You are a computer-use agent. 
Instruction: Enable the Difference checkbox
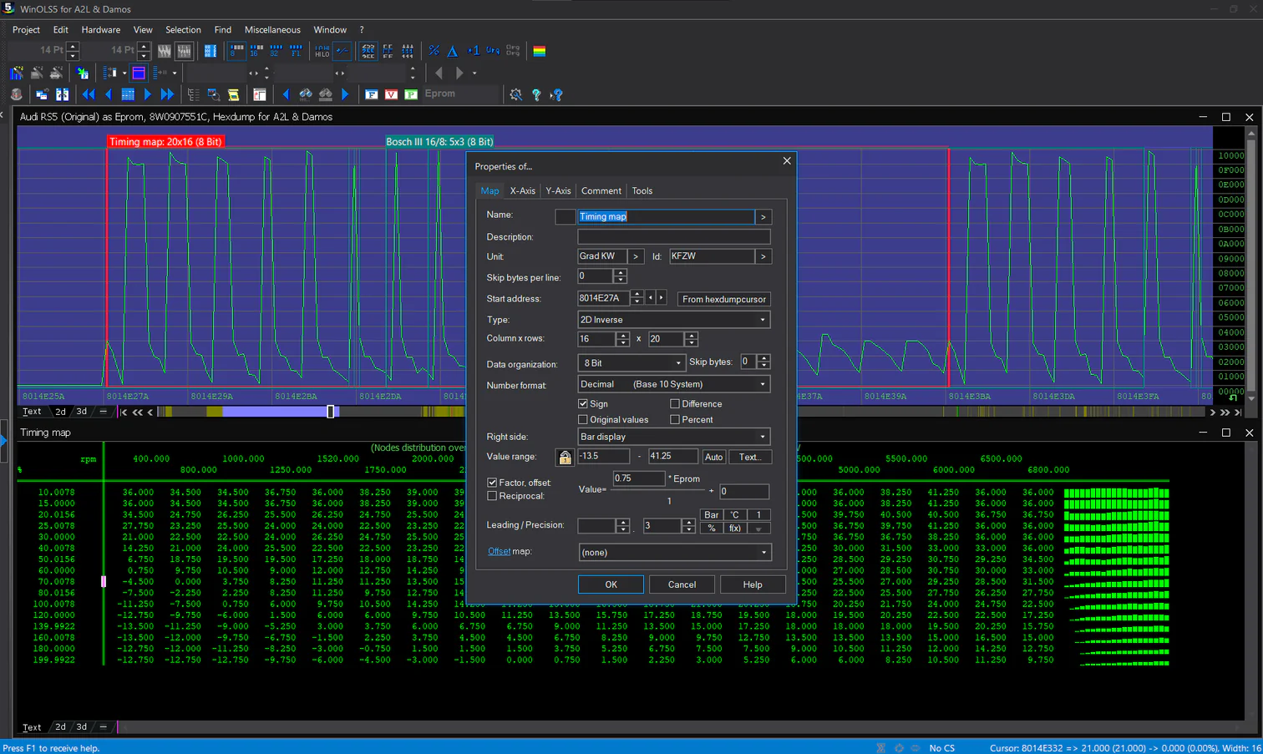[675, 403]
